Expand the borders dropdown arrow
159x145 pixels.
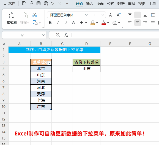point(86,23)
